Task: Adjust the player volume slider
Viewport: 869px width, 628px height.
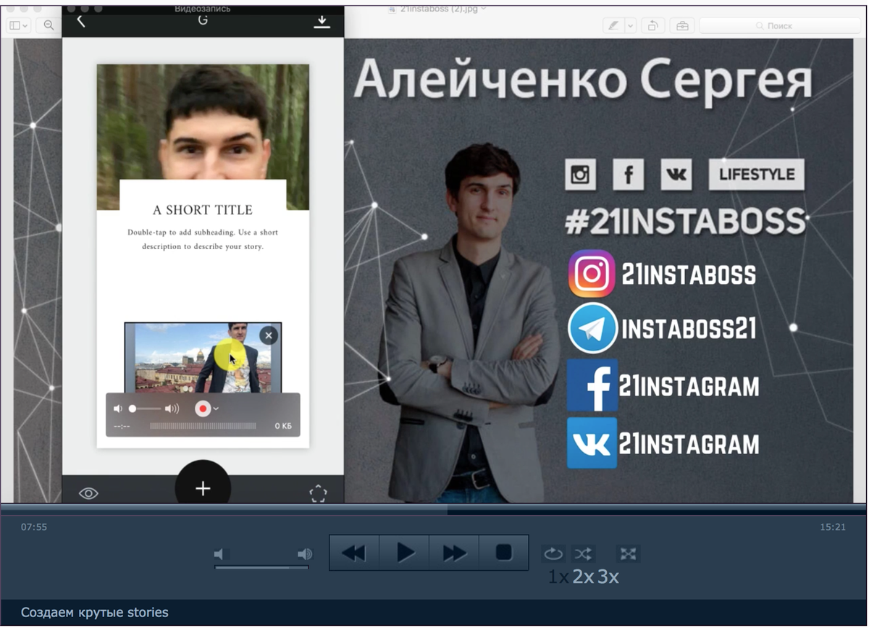Action: 261,567
